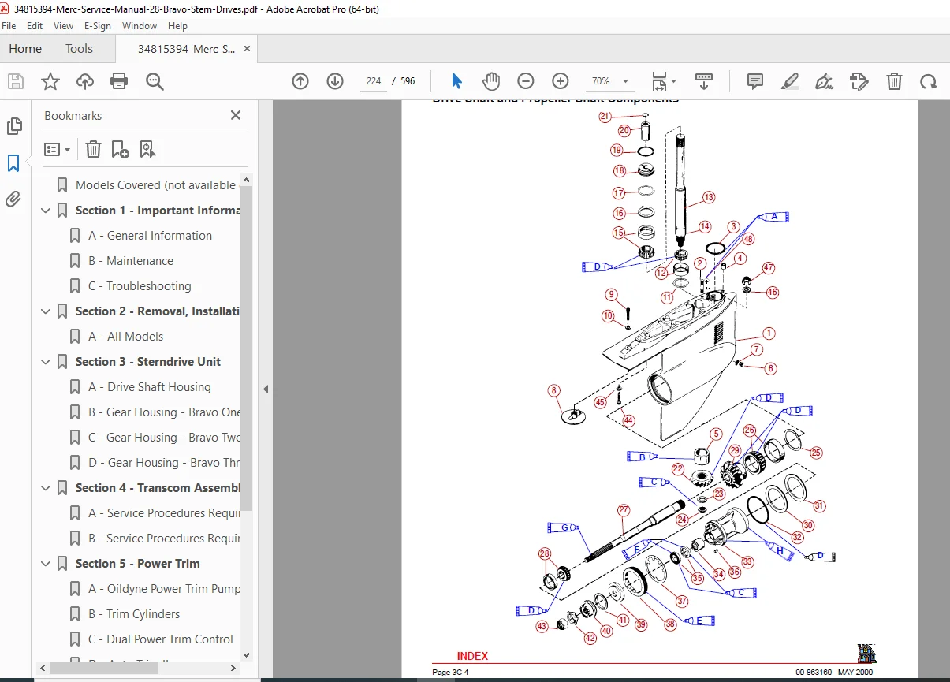
Task: Zoom out with the minus circle icon
Action: click(526, 81)
